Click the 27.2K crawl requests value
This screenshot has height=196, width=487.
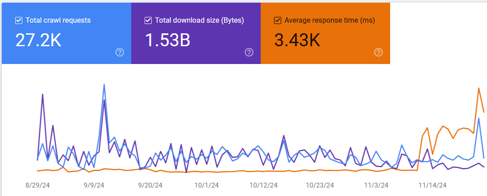point(38,40)
